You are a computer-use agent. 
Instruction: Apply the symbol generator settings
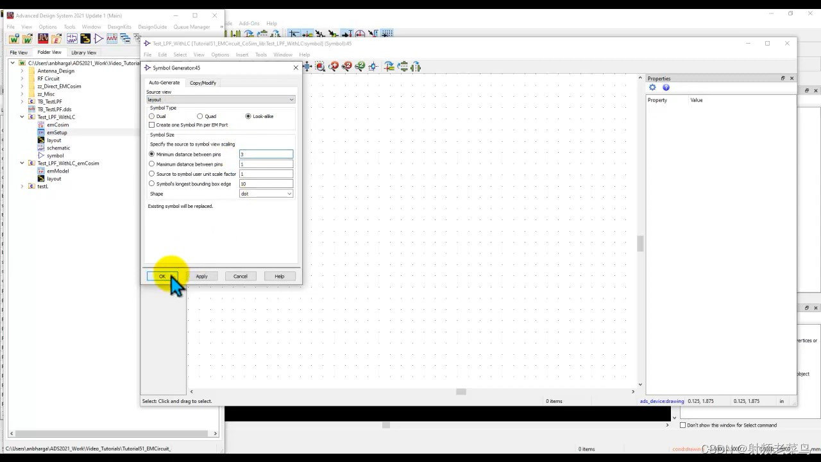tap(201, 276)
